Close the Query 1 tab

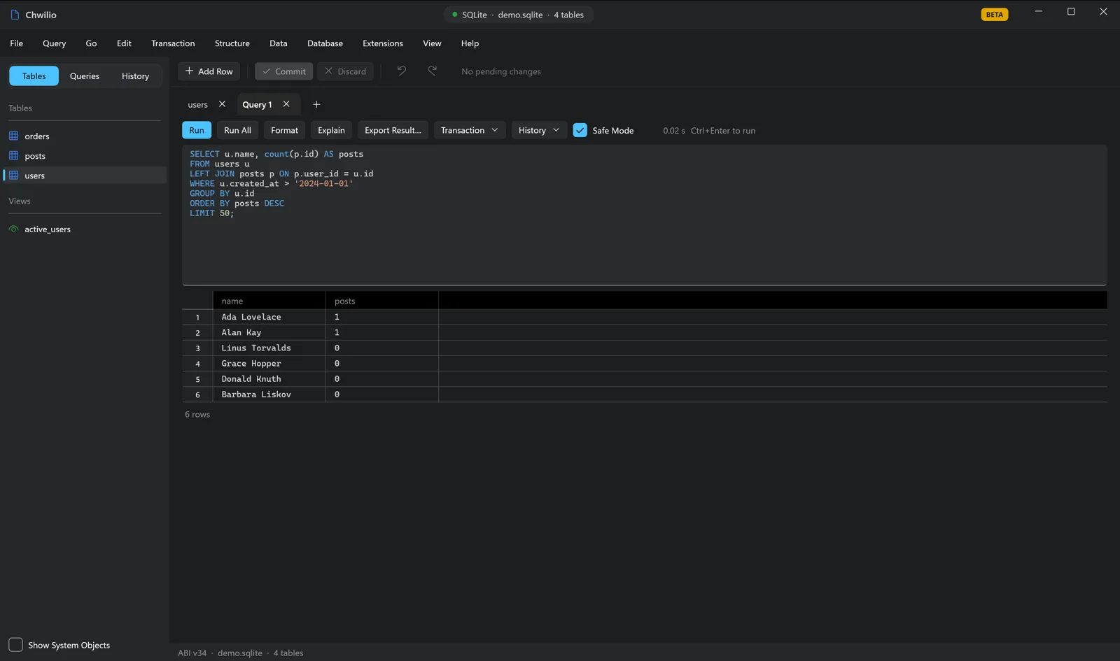coord(286,104)
